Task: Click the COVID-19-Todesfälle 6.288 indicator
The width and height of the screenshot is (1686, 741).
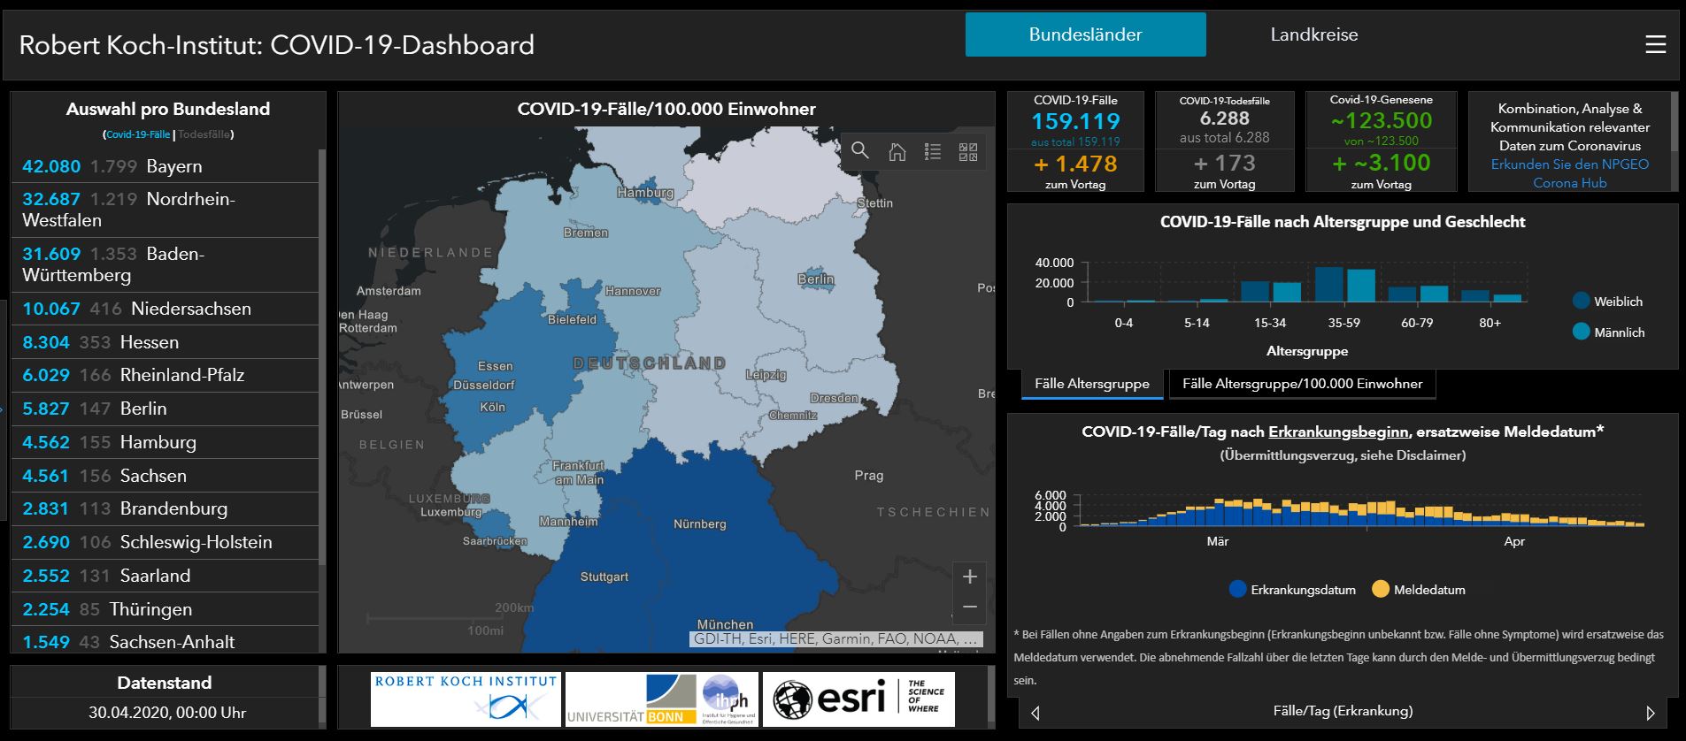Action: 1225,118
